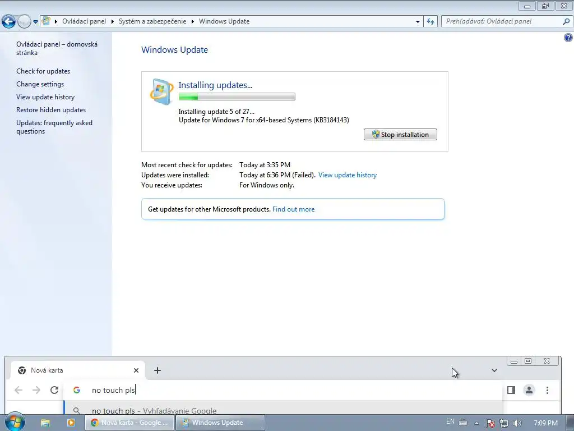Open File Explorer from taskbar

click(x=45, y=423)
